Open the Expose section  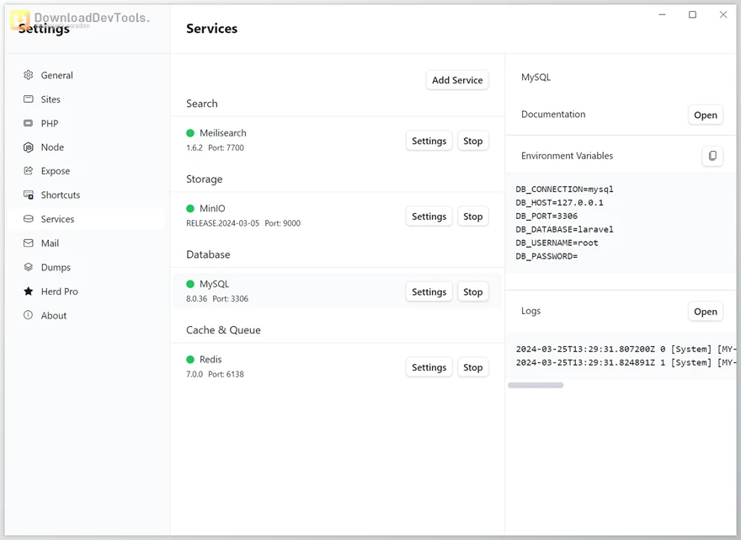(87, 171)
